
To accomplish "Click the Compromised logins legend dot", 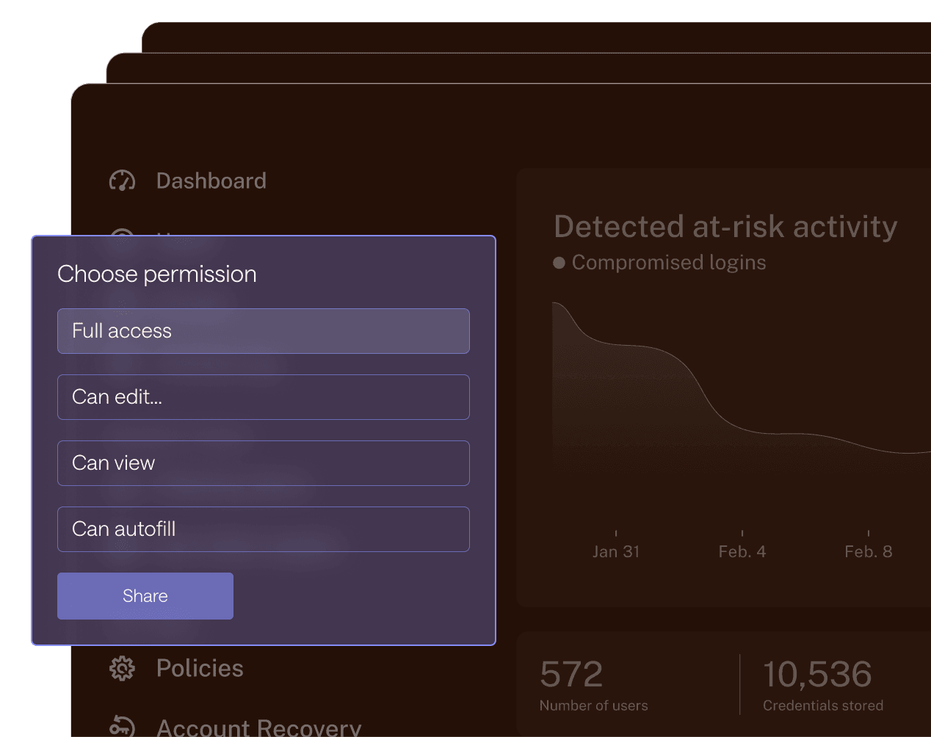I will 559,261.
